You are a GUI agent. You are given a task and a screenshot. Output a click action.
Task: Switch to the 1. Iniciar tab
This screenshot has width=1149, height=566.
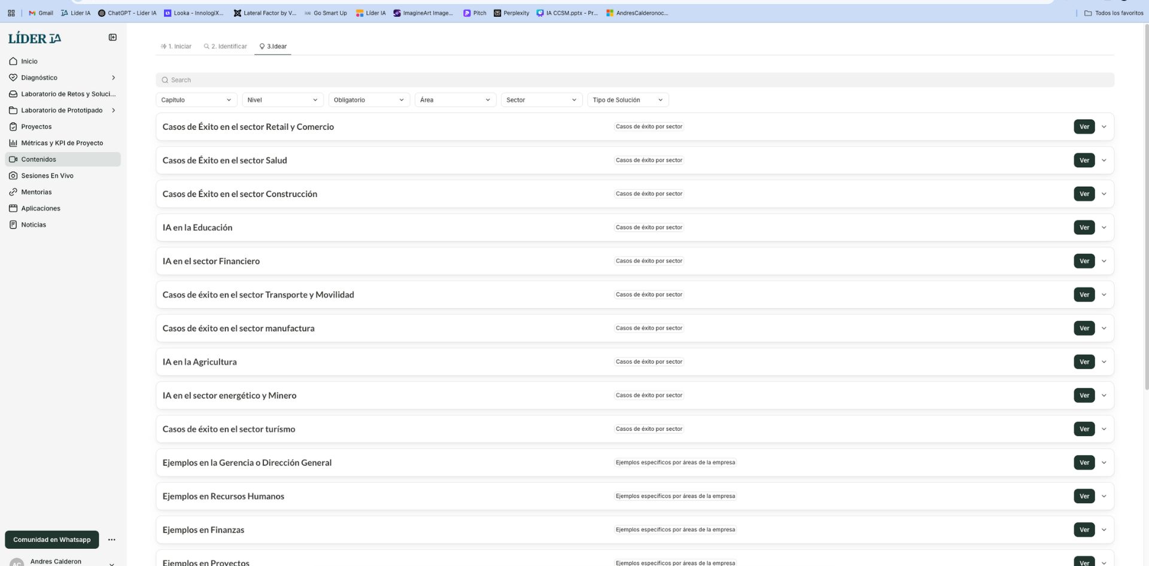coord(177,47)
